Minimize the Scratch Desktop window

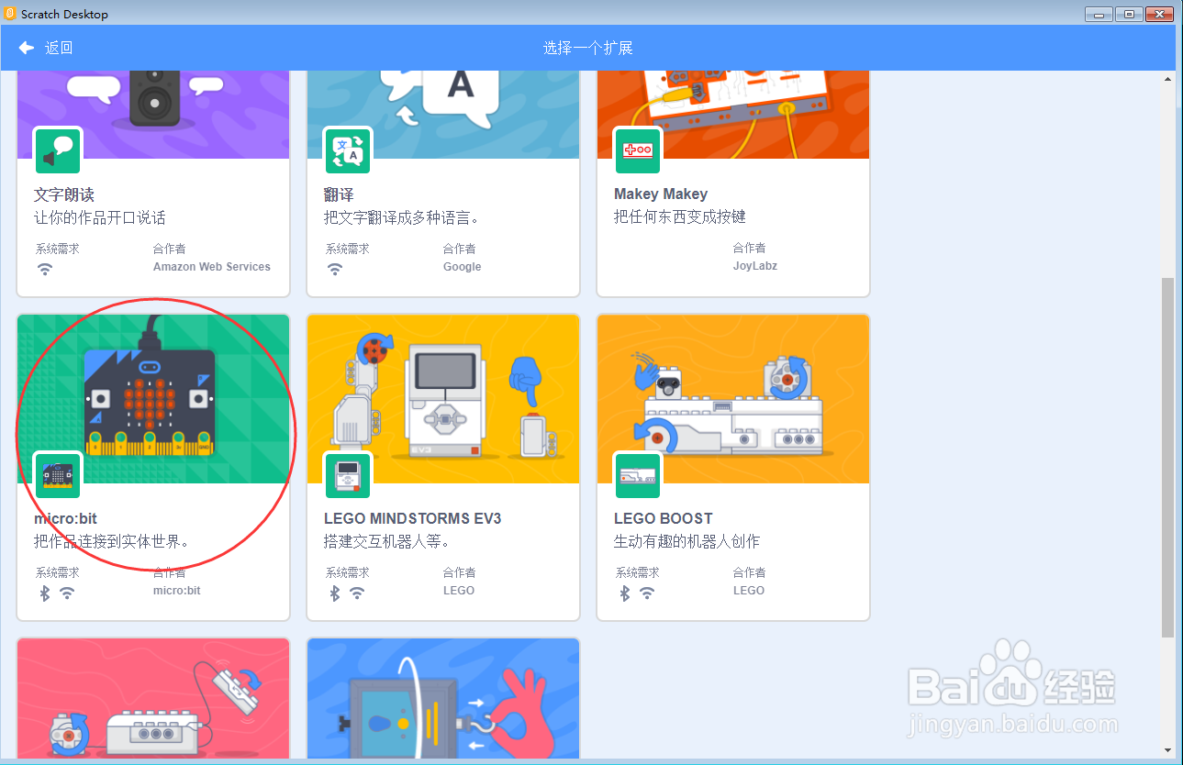click(1099, 14)
